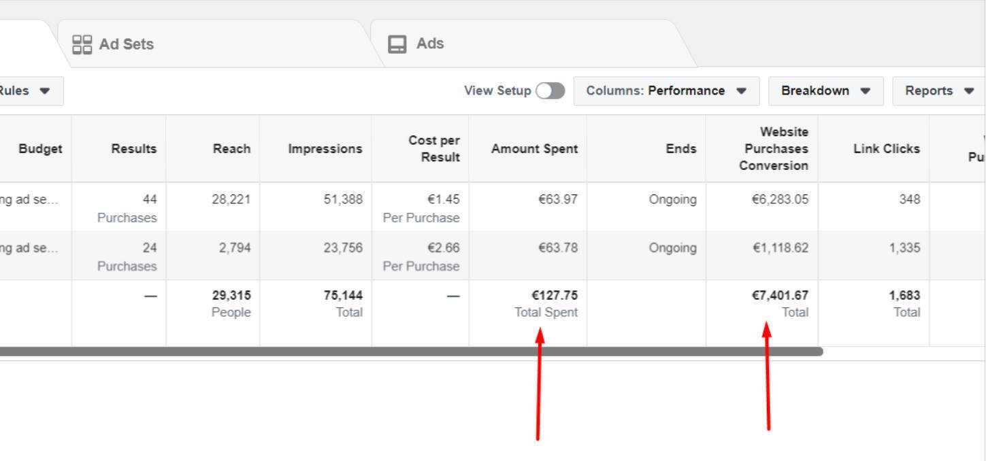Click the Reach column header

pyautogui.click(x=231, y=149)
